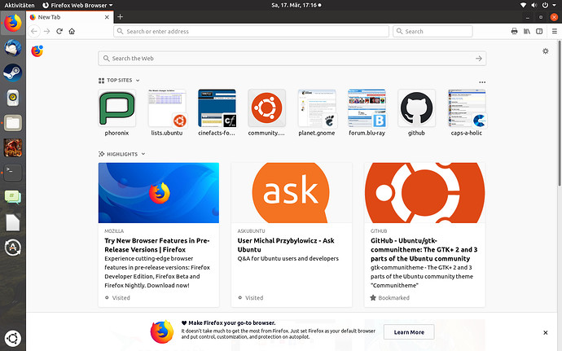The image size is (562, 351).
Task: Open Try New Browser Features highlight
Action: coord(159,235)
